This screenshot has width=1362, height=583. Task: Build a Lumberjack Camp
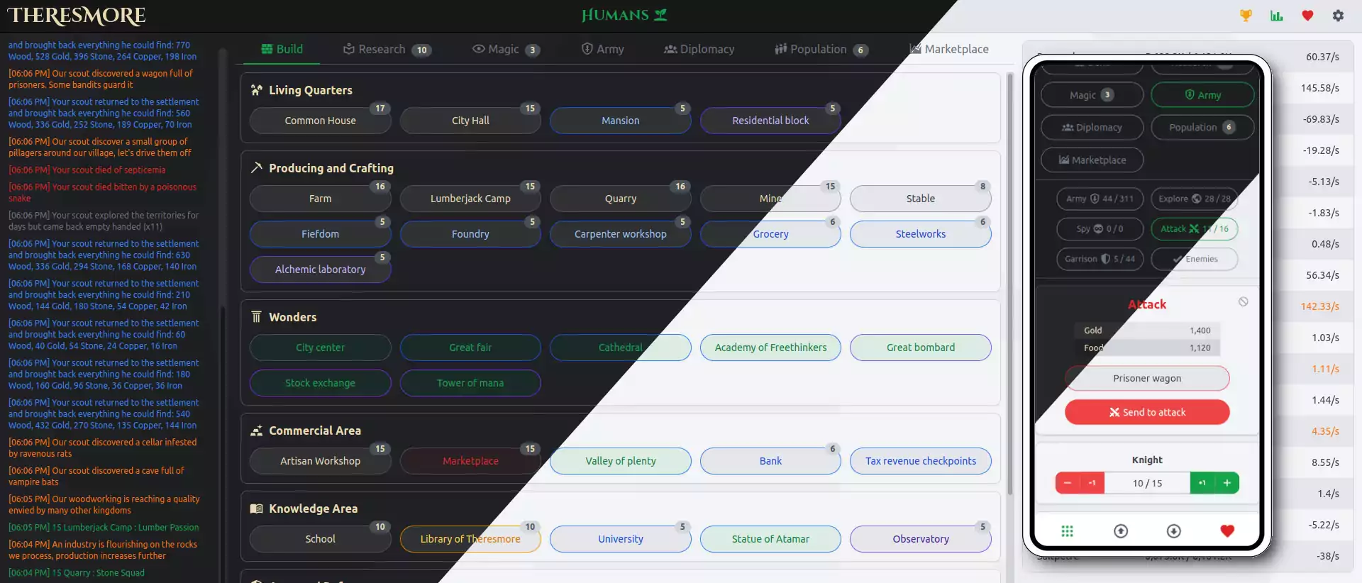point(470,199)
